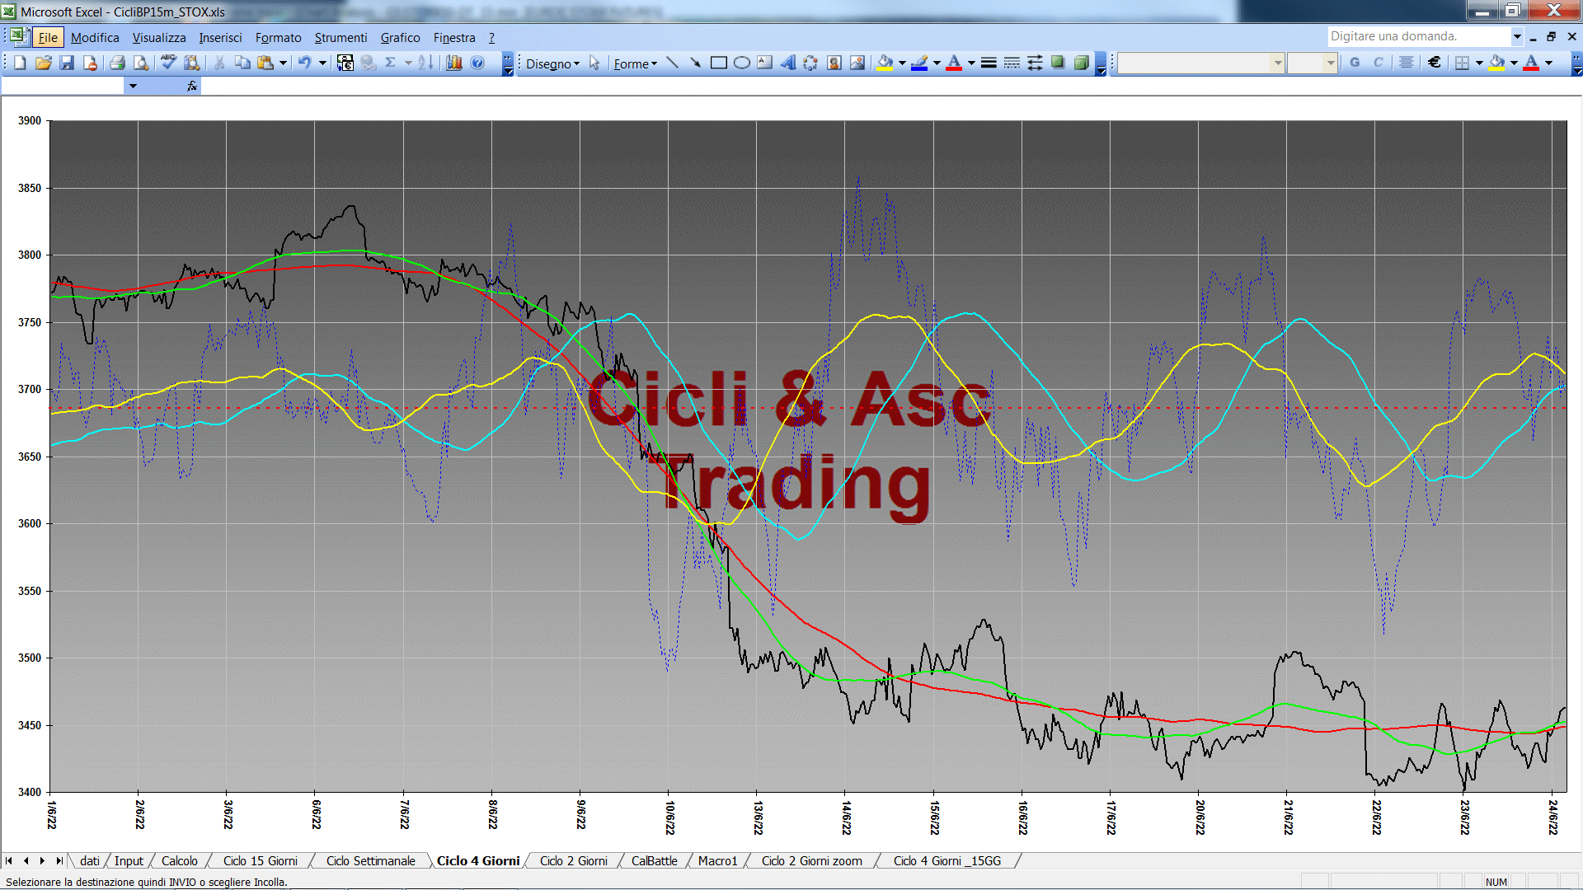Click the Insert Picture from File icon
This screenshot has width=1583, height=890.
click(857, 63)
